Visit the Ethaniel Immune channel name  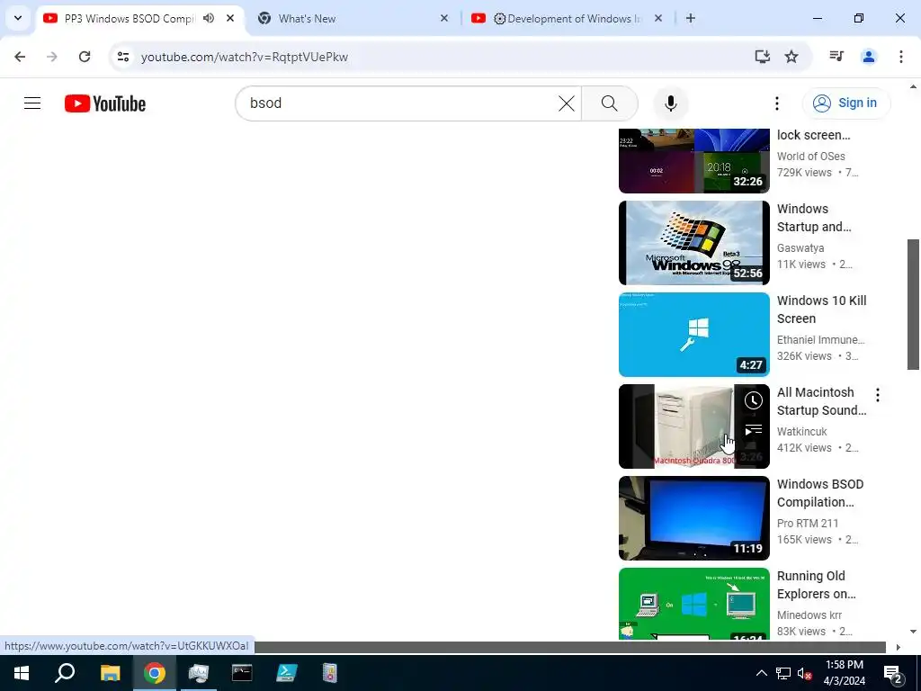click(820, 339)
